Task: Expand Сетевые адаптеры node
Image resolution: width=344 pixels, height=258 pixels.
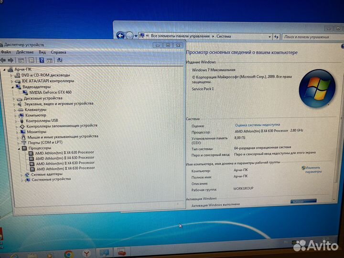Action: click(x=21, y=175)
